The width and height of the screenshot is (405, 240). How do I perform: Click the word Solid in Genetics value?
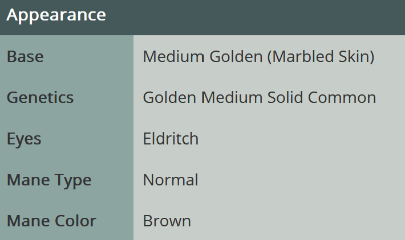point(285,98)
